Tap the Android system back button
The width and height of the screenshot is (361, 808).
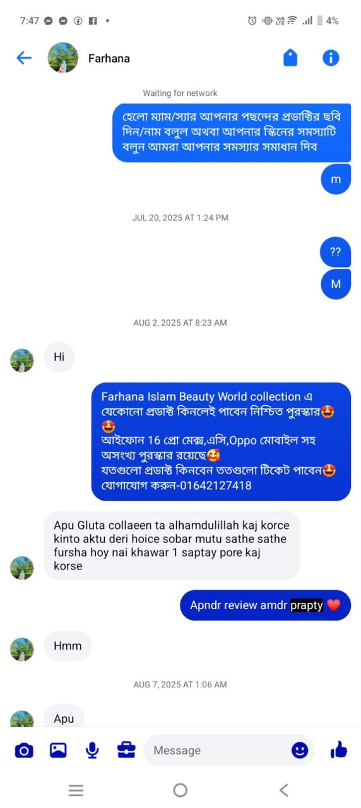click(x=284, y=790)
